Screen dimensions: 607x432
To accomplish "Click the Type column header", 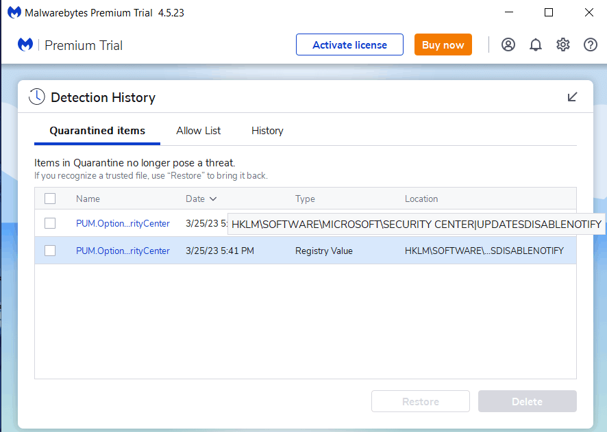I will 305,199.
